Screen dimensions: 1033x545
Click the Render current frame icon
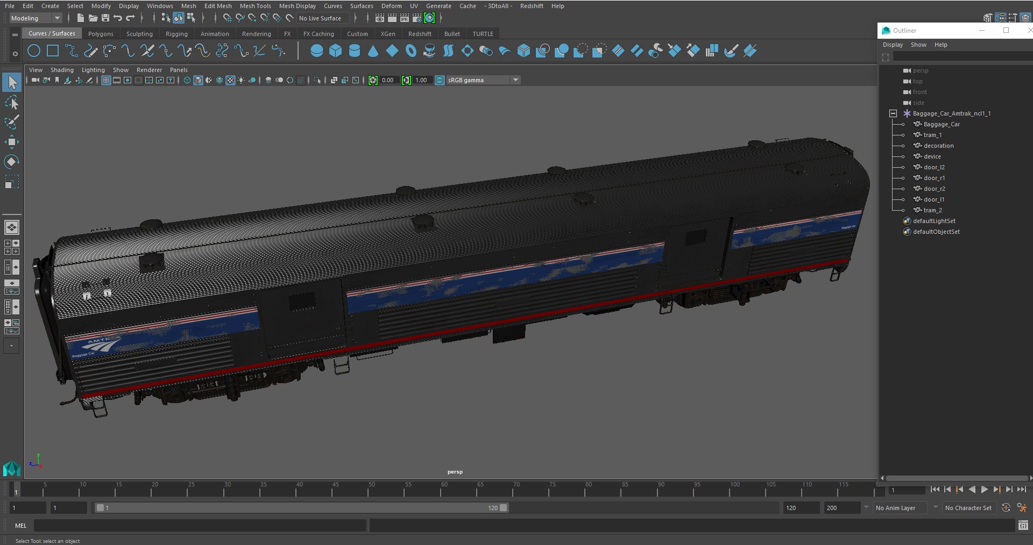click(x=392, y=18)
